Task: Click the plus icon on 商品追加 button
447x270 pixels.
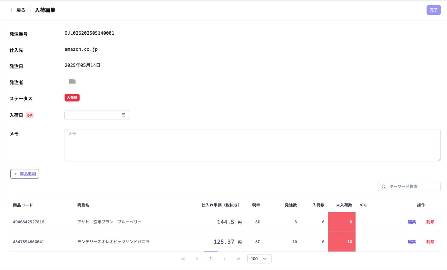Action: pyautogui.click(x=15, y=174)
